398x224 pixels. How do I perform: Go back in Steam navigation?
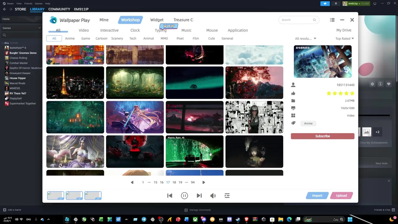pos(4,9)
